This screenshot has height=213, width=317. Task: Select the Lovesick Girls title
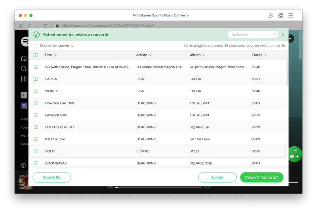coord(56,115)
